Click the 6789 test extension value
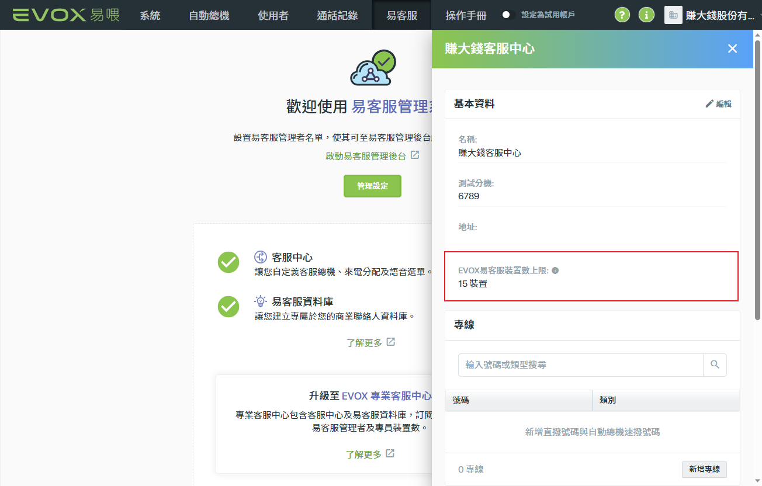This screenshot has height=486, width=762. point(469,196)
